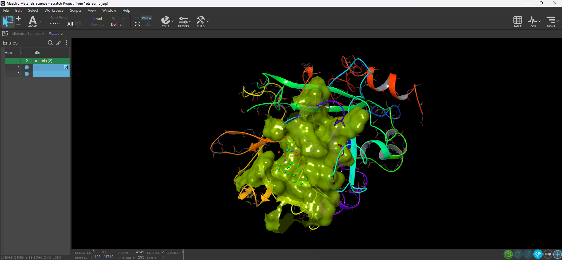The width and height of the screenshot is (562, 260).
Task: Click the fit-to-screen arrows icon
Action: point(137,24)
